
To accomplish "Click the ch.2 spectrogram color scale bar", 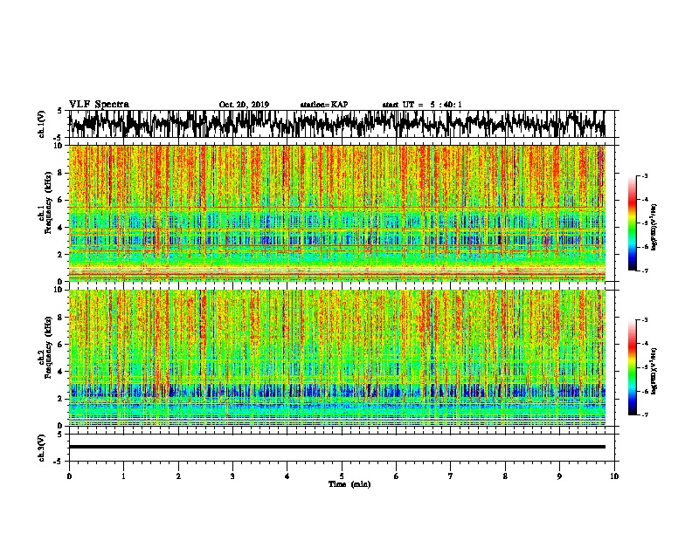I will coord(633,367).
